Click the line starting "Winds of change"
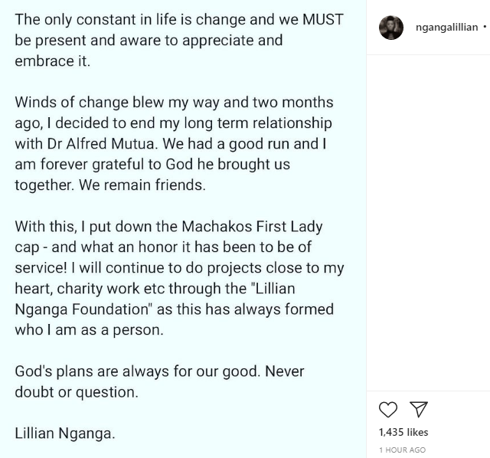This screenshot has height=458, width=490. click(174, 103)
